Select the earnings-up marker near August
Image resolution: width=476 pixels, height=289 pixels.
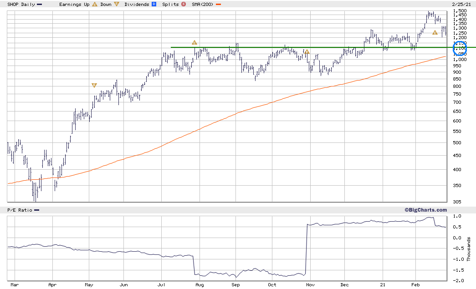click(194, 42)
